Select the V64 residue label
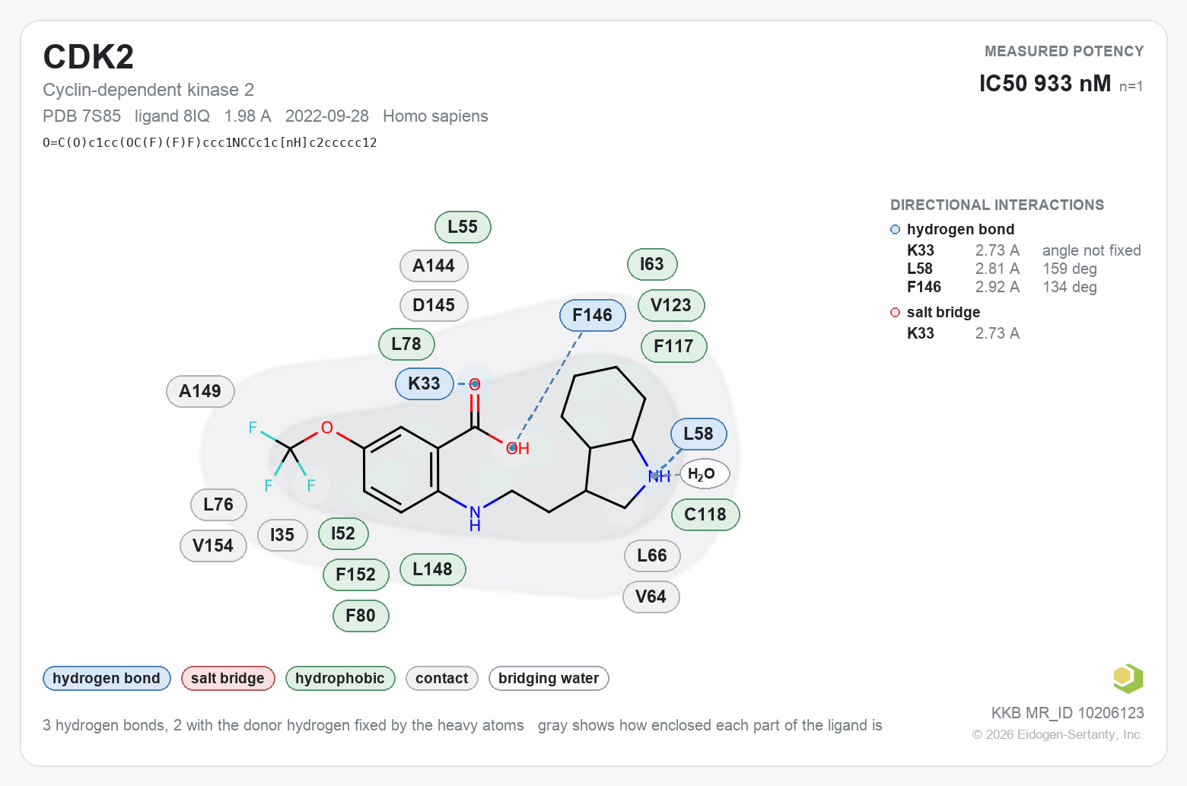The height and width of the screenshot is (786, 1187). [651, 597]
